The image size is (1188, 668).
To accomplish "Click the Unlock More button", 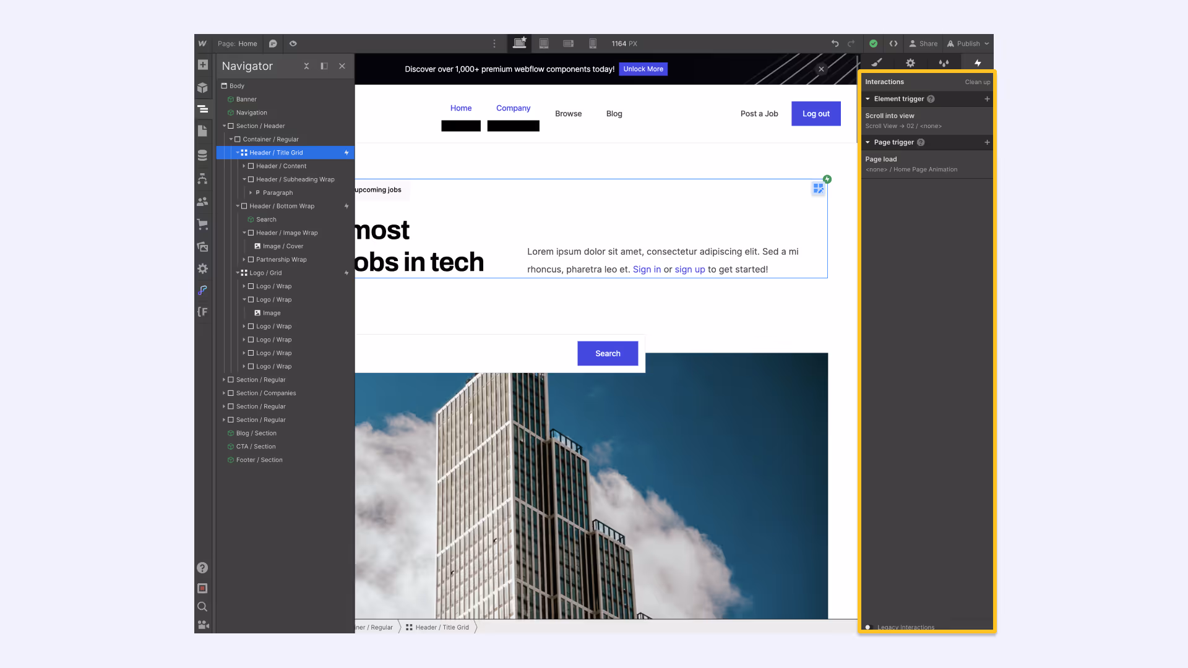I will (643, 69).
